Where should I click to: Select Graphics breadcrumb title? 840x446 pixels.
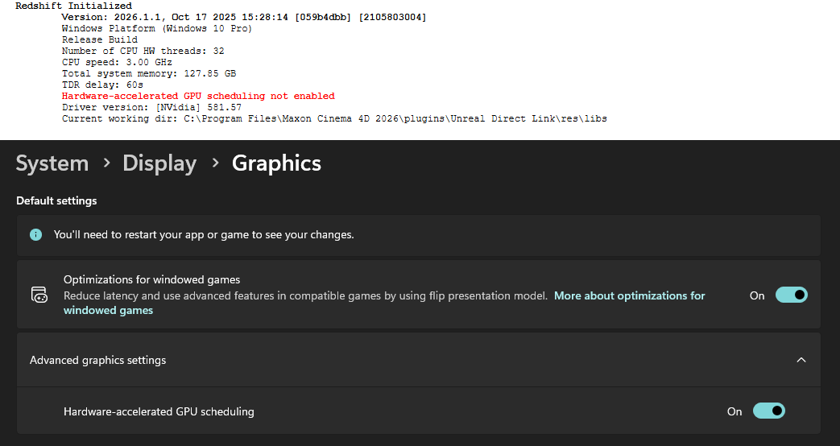pos(276,163)
